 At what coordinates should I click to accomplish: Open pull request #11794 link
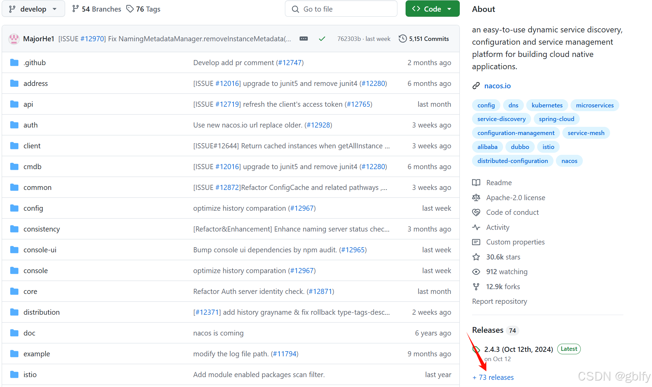[285, 354]
